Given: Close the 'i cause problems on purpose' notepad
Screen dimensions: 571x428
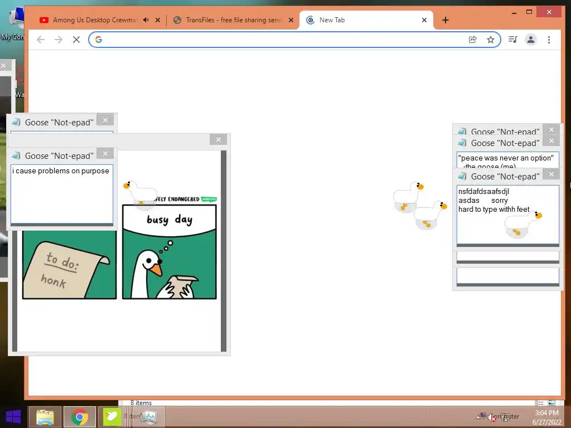Looking at the screenshot, I should point(105,154).
